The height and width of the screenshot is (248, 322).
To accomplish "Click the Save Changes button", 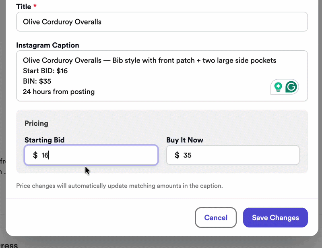I will (275, 217).
